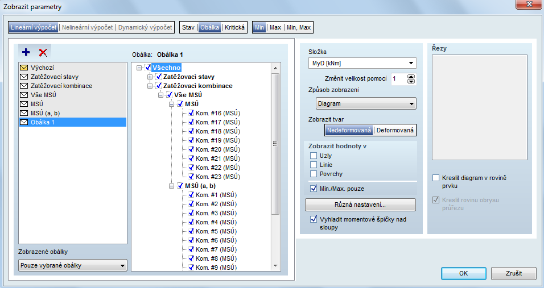The height and width of the screenshot is (288, 544).
Task: Click the envelope icon beside Vše MSÚ in the list
Action: point(24,95)
